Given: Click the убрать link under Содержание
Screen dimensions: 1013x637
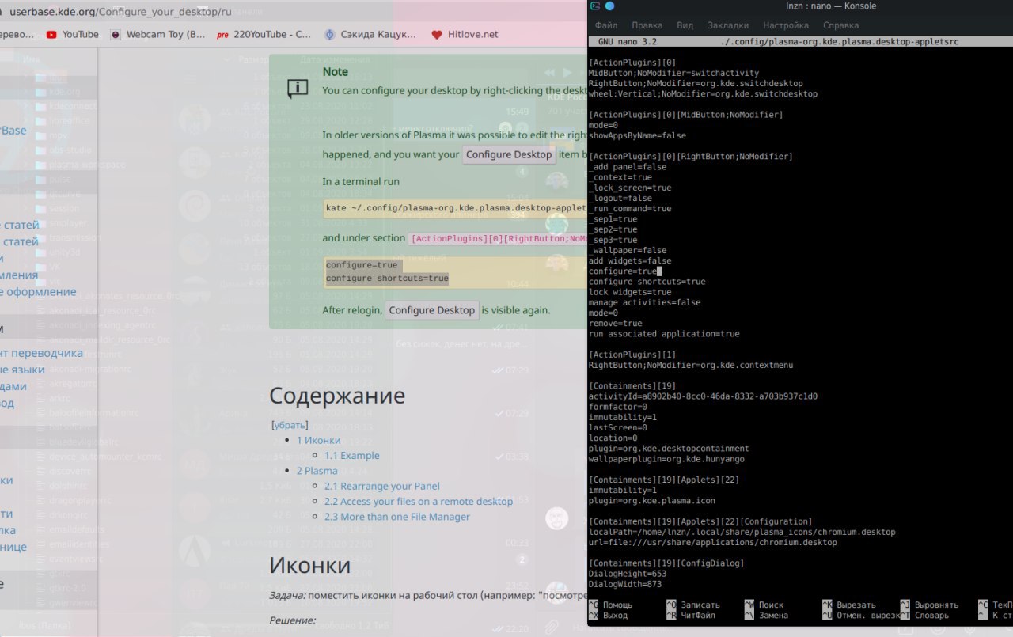Looking at the screenshot, I should click(289, 425).
